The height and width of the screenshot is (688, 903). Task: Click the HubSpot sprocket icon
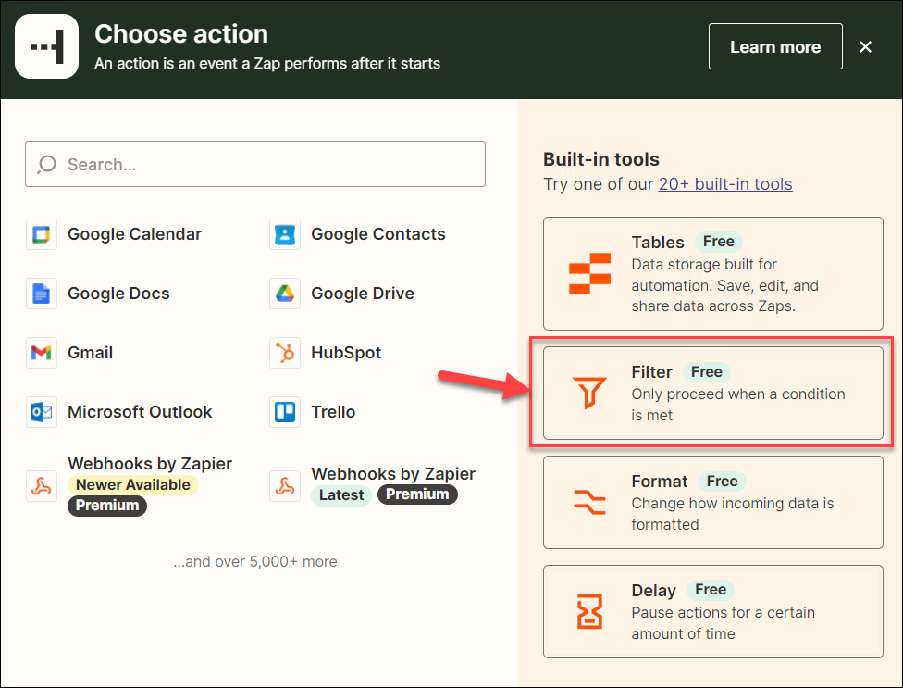(285, 353)
